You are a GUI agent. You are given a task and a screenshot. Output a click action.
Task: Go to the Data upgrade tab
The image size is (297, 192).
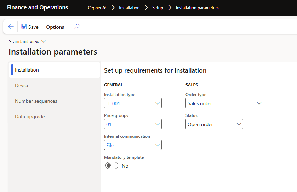(x=30, y=117)
